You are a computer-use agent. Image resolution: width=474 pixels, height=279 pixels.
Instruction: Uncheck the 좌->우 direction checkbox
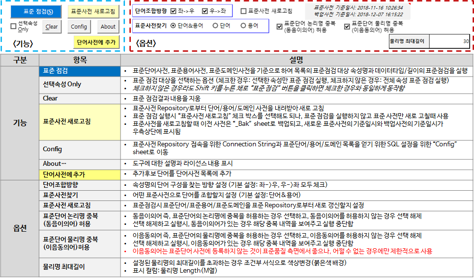point(173,11)
